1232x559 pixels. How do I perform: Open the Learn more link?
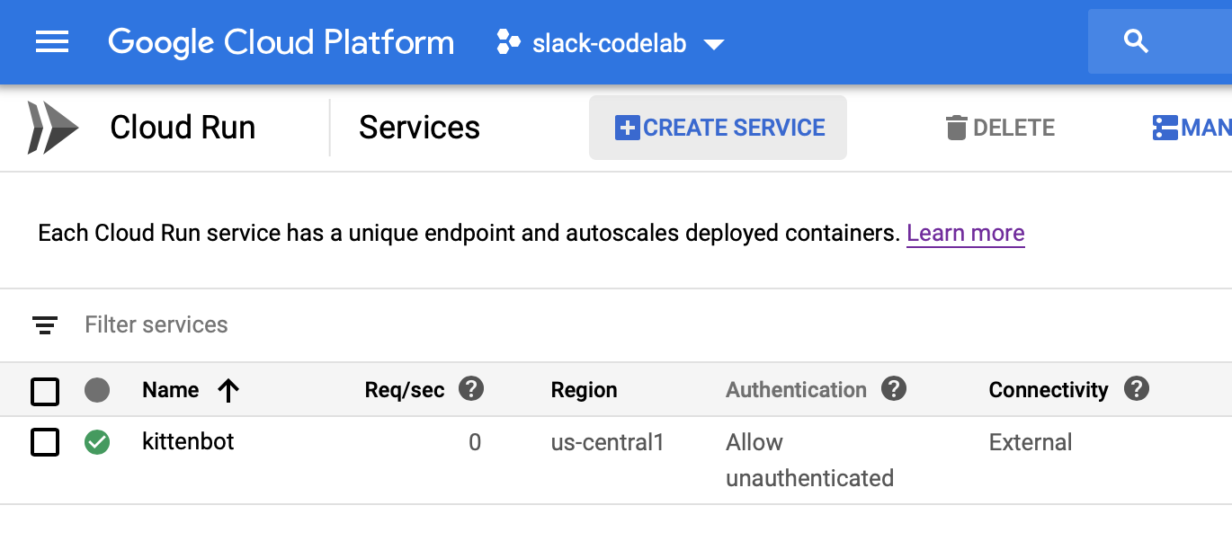click(x=965, y=234)
